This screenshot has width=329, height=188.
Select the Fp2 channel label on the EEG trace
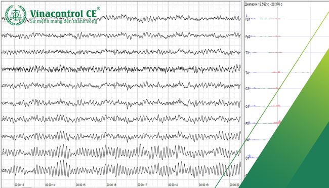[x=4, y=36]
